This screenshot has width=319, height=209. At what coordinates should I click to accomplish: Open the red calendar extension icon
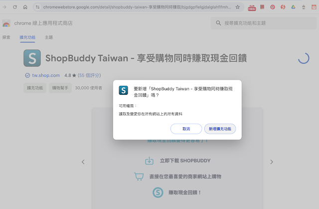coord(252,8)
